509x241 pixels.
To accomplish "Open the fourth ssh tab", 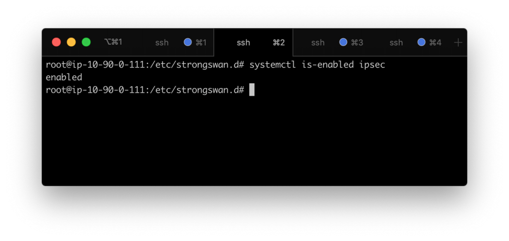I will point(396,43).
